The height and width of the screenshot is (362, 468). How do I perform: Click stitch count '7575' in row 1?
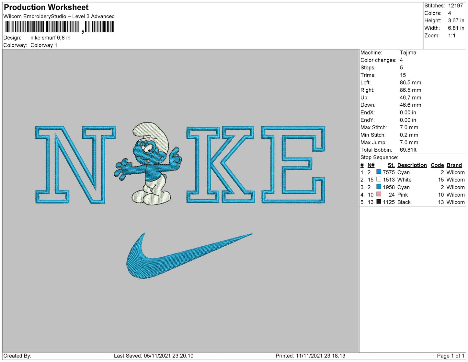[389, 172]
